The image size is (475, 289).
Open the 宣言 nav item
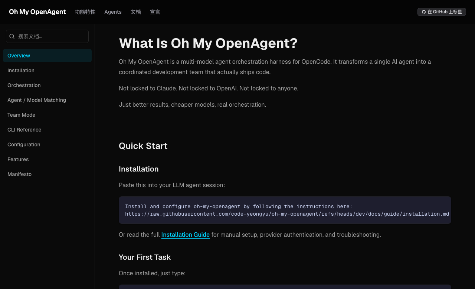click(x=155, y=12)
